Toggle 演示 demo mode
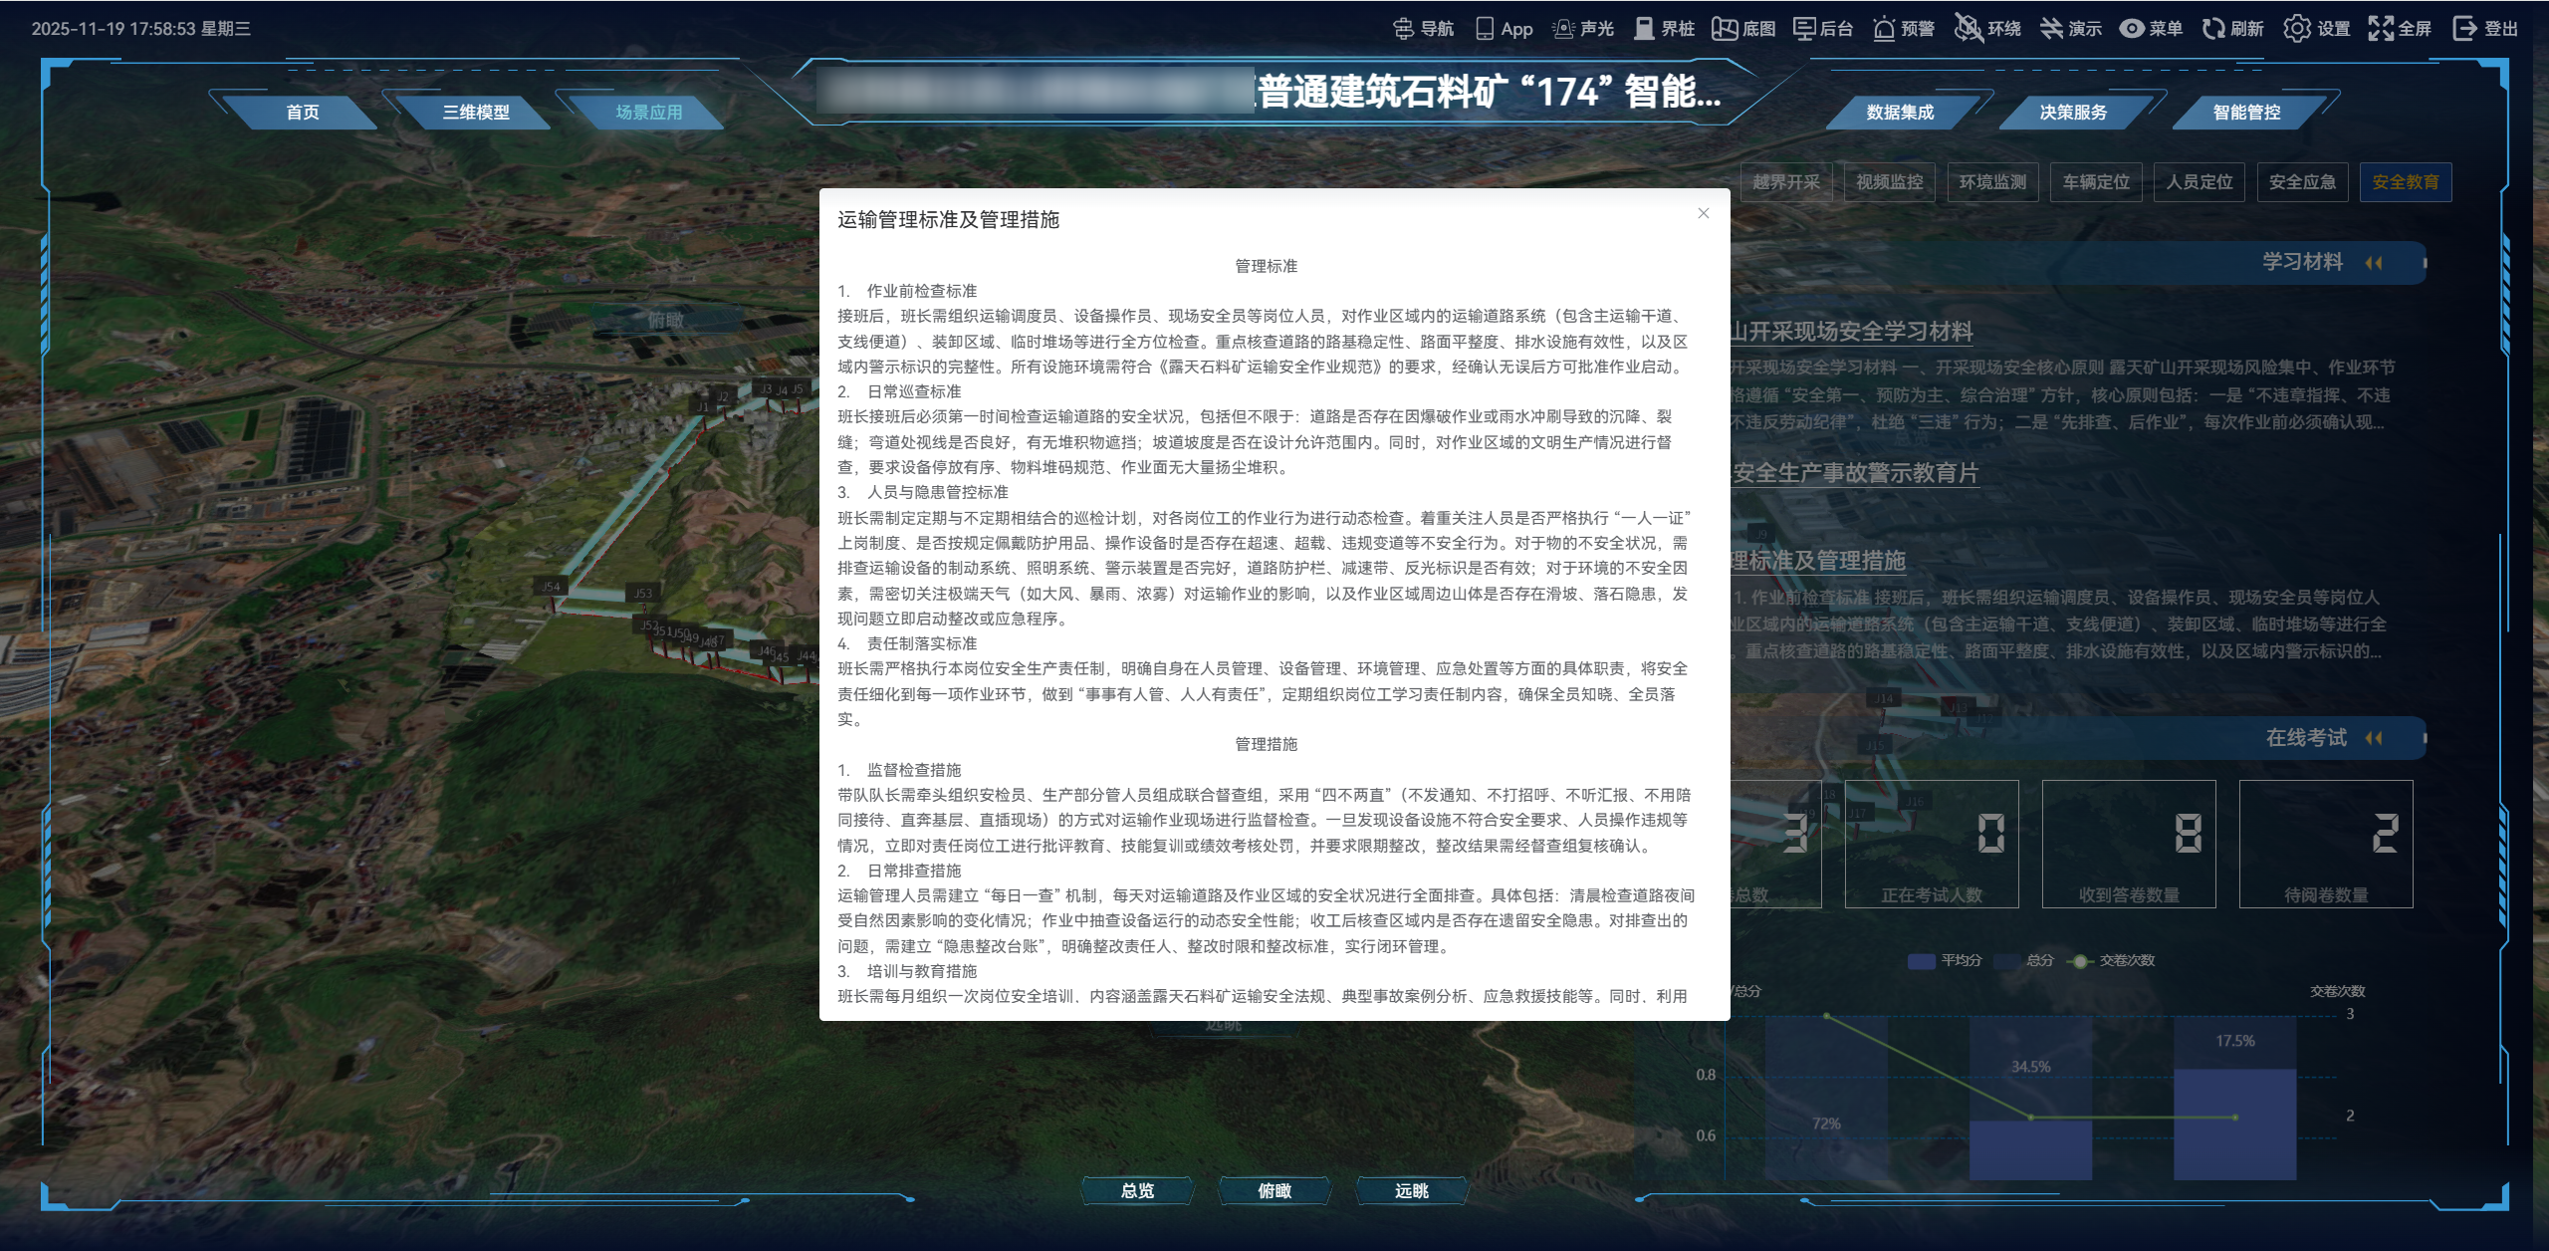Viewport: 2549px width, 1251px height. pos(2051,29)
